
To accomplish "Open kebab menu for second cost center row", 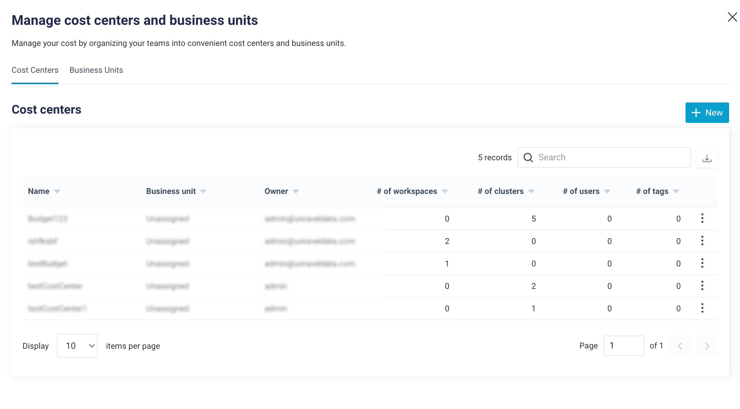I will pos(702,241).
